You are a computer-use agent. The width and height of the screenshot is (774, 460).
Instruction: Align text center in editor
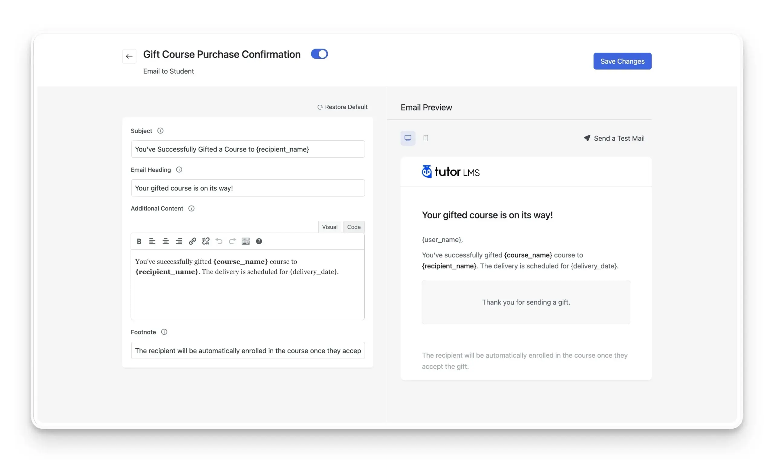pos(165,241)
